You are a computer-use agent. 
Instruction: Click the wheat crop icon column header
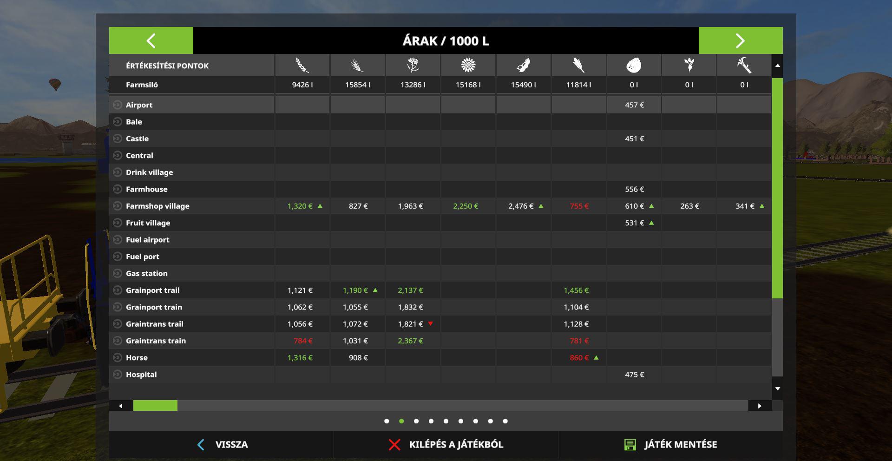[x=302, y=66]
